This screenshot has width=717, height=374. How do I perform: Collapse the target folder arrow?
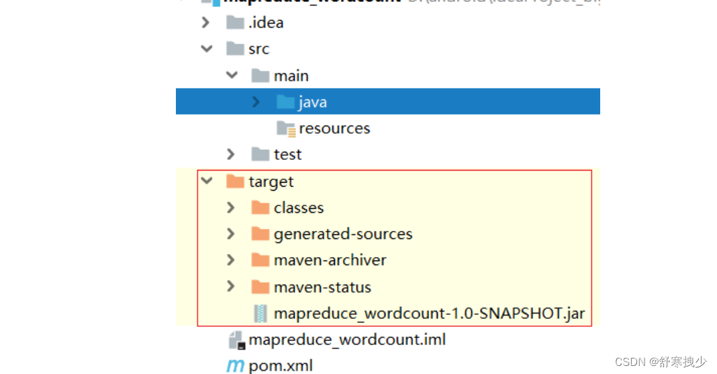[206, 181]
